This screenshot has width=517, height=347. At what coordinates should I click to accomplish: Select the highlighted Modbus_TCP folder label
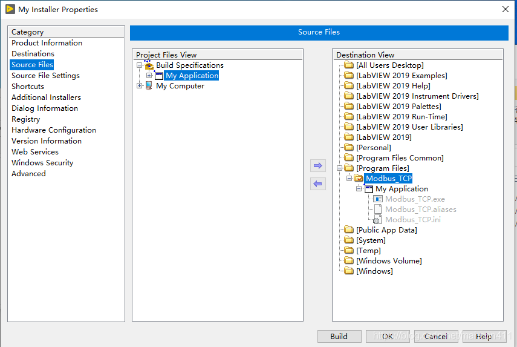[x=388, y=179]
